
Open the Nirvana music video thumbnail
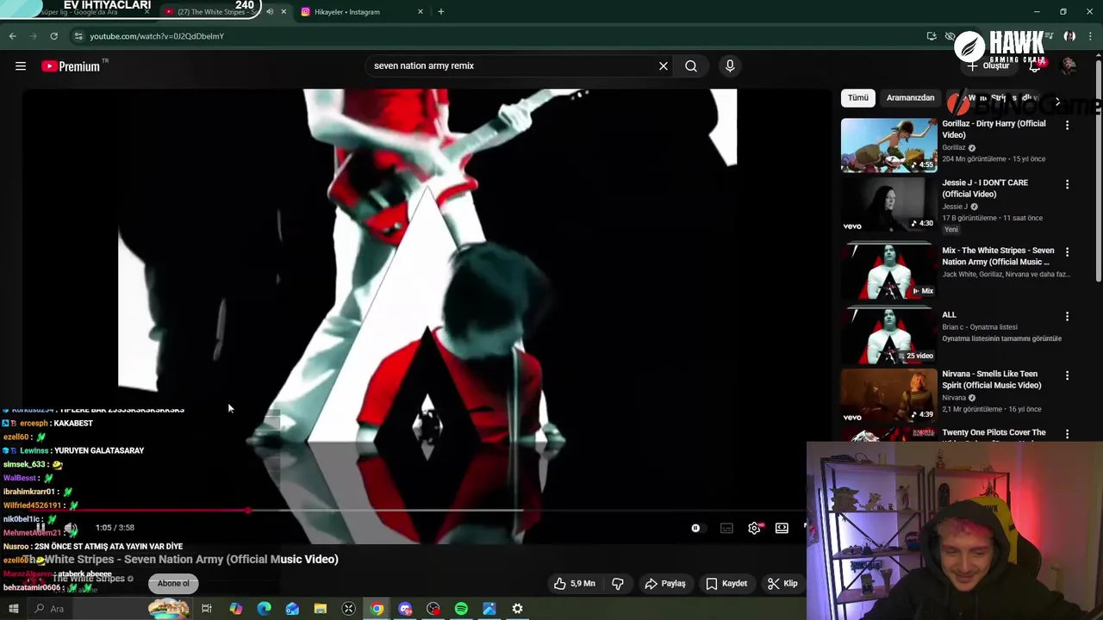point(888,395)
